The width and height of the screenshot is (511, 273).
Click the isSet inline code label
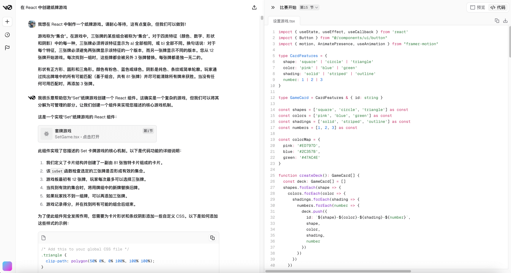57,171
